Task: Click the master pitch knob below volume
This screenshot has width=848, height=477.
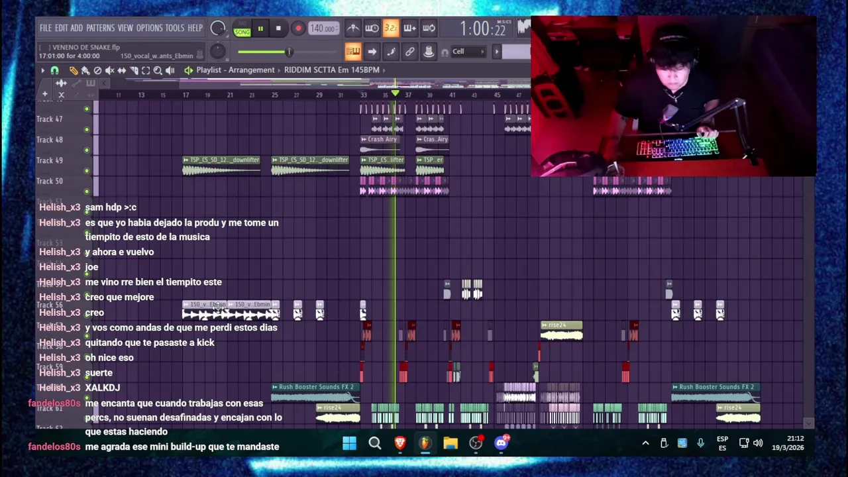Action: [x=217, y=52]
